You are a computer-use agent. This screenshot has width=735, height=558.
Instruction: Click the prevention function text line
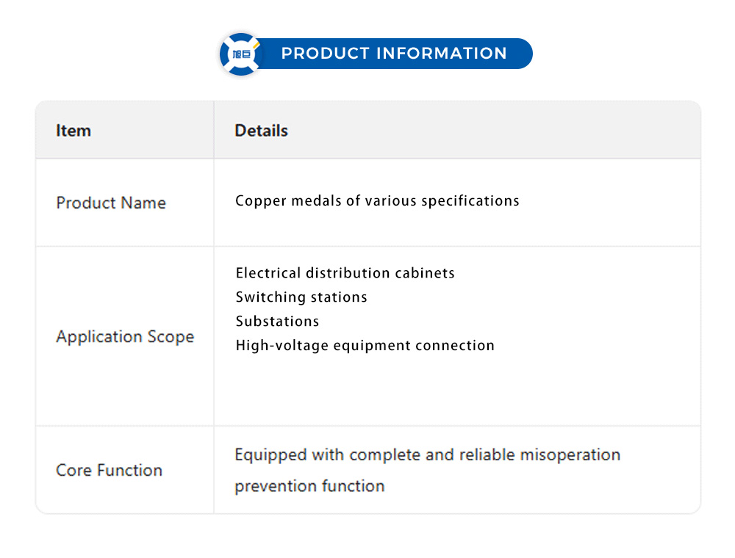click(x=309, y=486)
